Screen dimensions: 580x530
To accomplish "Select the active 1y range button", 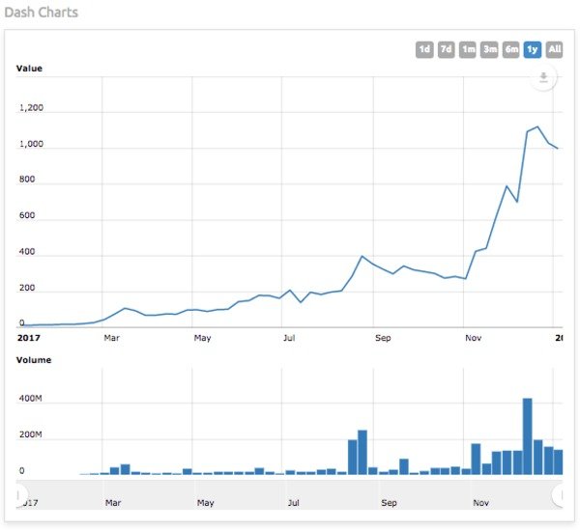I will 533,49.
